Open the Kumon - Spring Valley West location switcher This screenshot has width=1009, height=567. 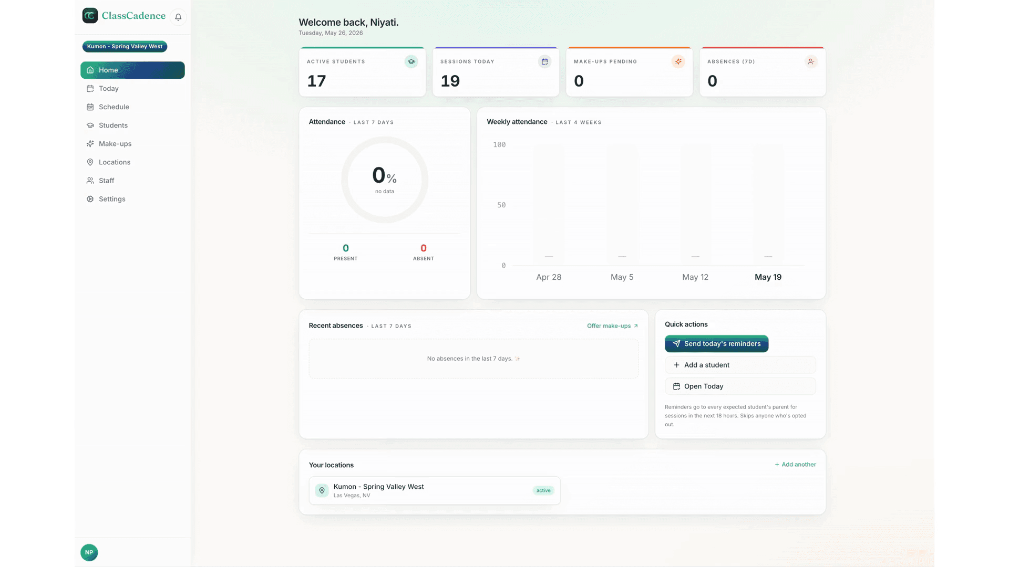pos(125,46)
